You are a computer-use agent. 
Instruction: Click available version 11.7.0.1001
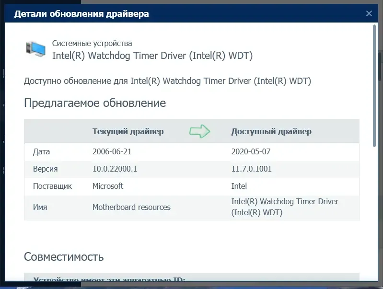click(251, 169)
